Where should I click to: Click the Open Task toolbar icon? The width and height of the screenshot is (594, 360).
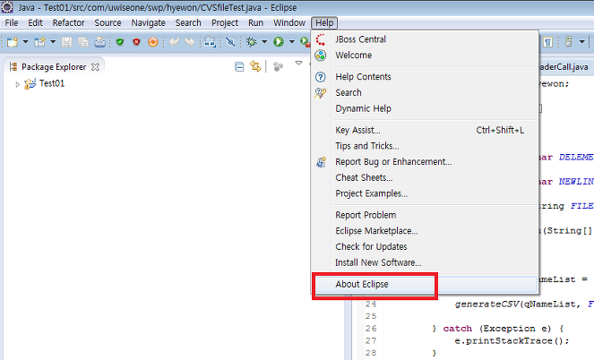(x=210, y=41)
